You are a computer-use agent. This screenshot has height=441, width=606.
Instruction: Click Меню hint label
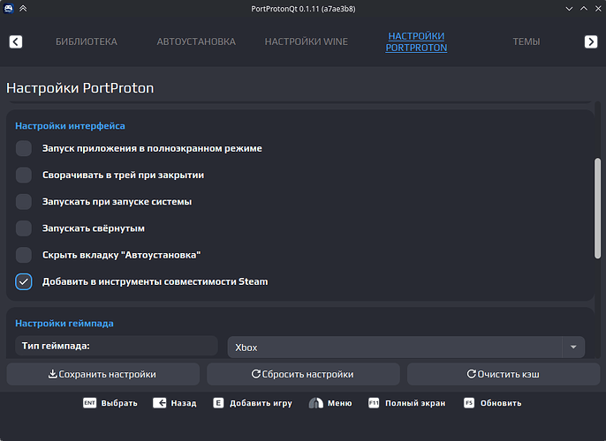(340, 403)
